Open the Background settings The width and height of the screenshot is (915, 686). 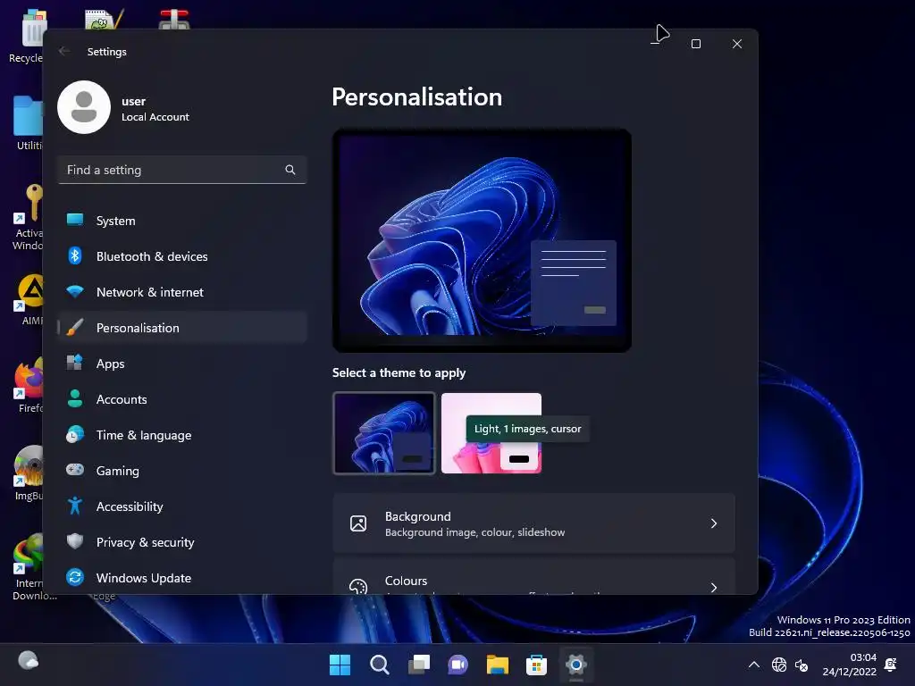coord(534,523)
